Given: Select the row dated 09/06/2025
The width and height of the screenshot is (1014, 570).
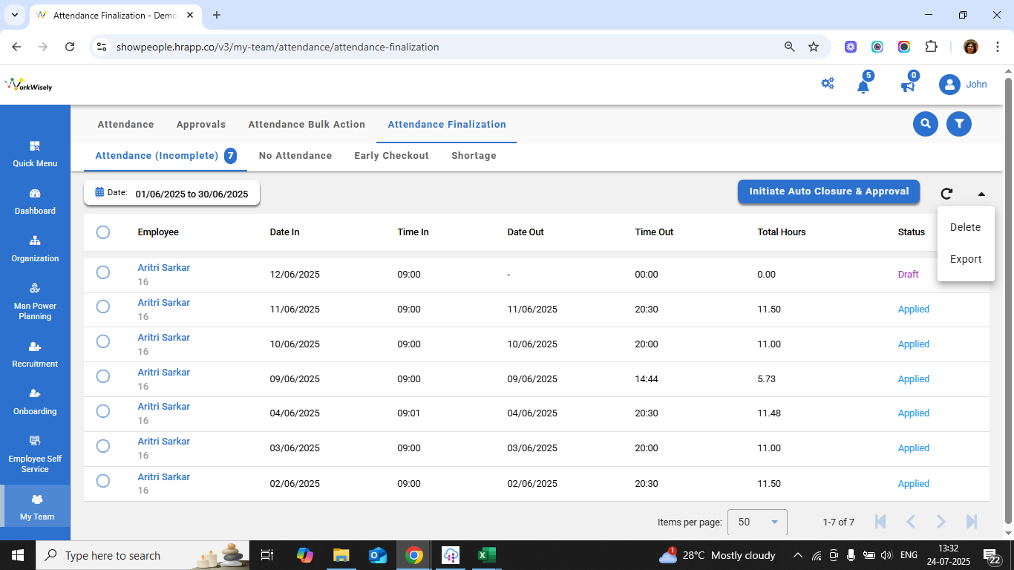Looking at the screenshot, I should [103, 376].
